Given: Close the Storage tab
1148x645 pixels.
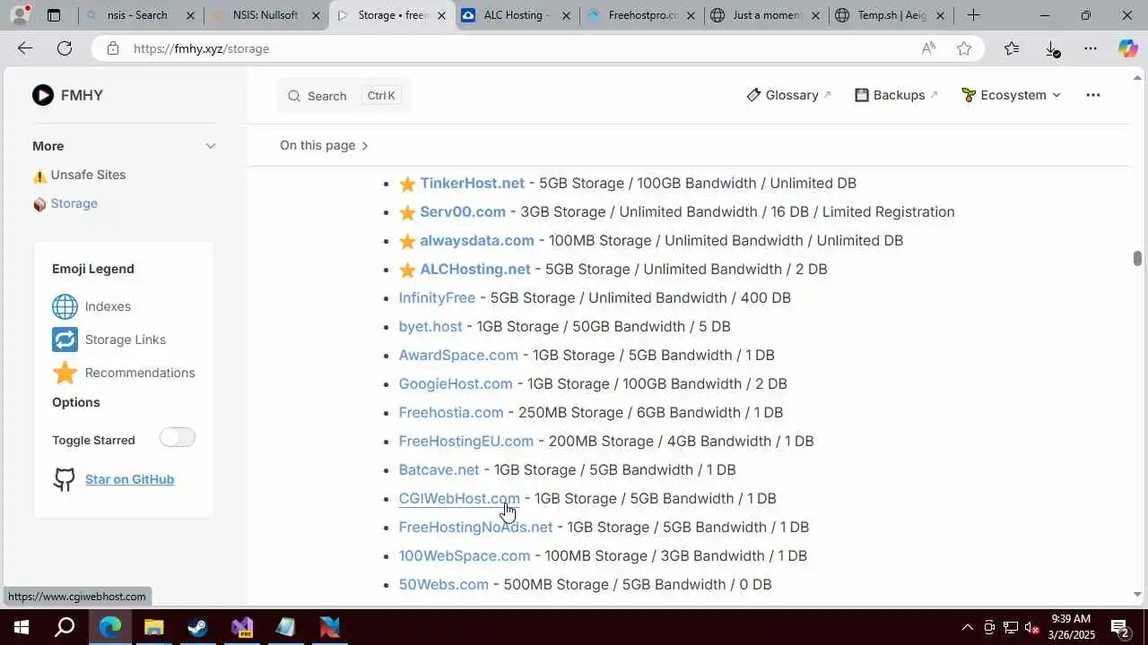Looking at the screenshot, I should 440,15.
